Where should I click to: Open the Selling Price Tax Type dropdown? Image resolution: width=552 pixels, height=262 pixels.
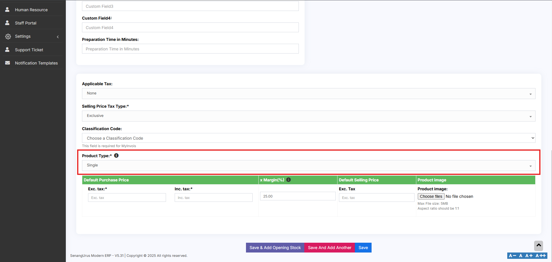[x=308, y=116]
